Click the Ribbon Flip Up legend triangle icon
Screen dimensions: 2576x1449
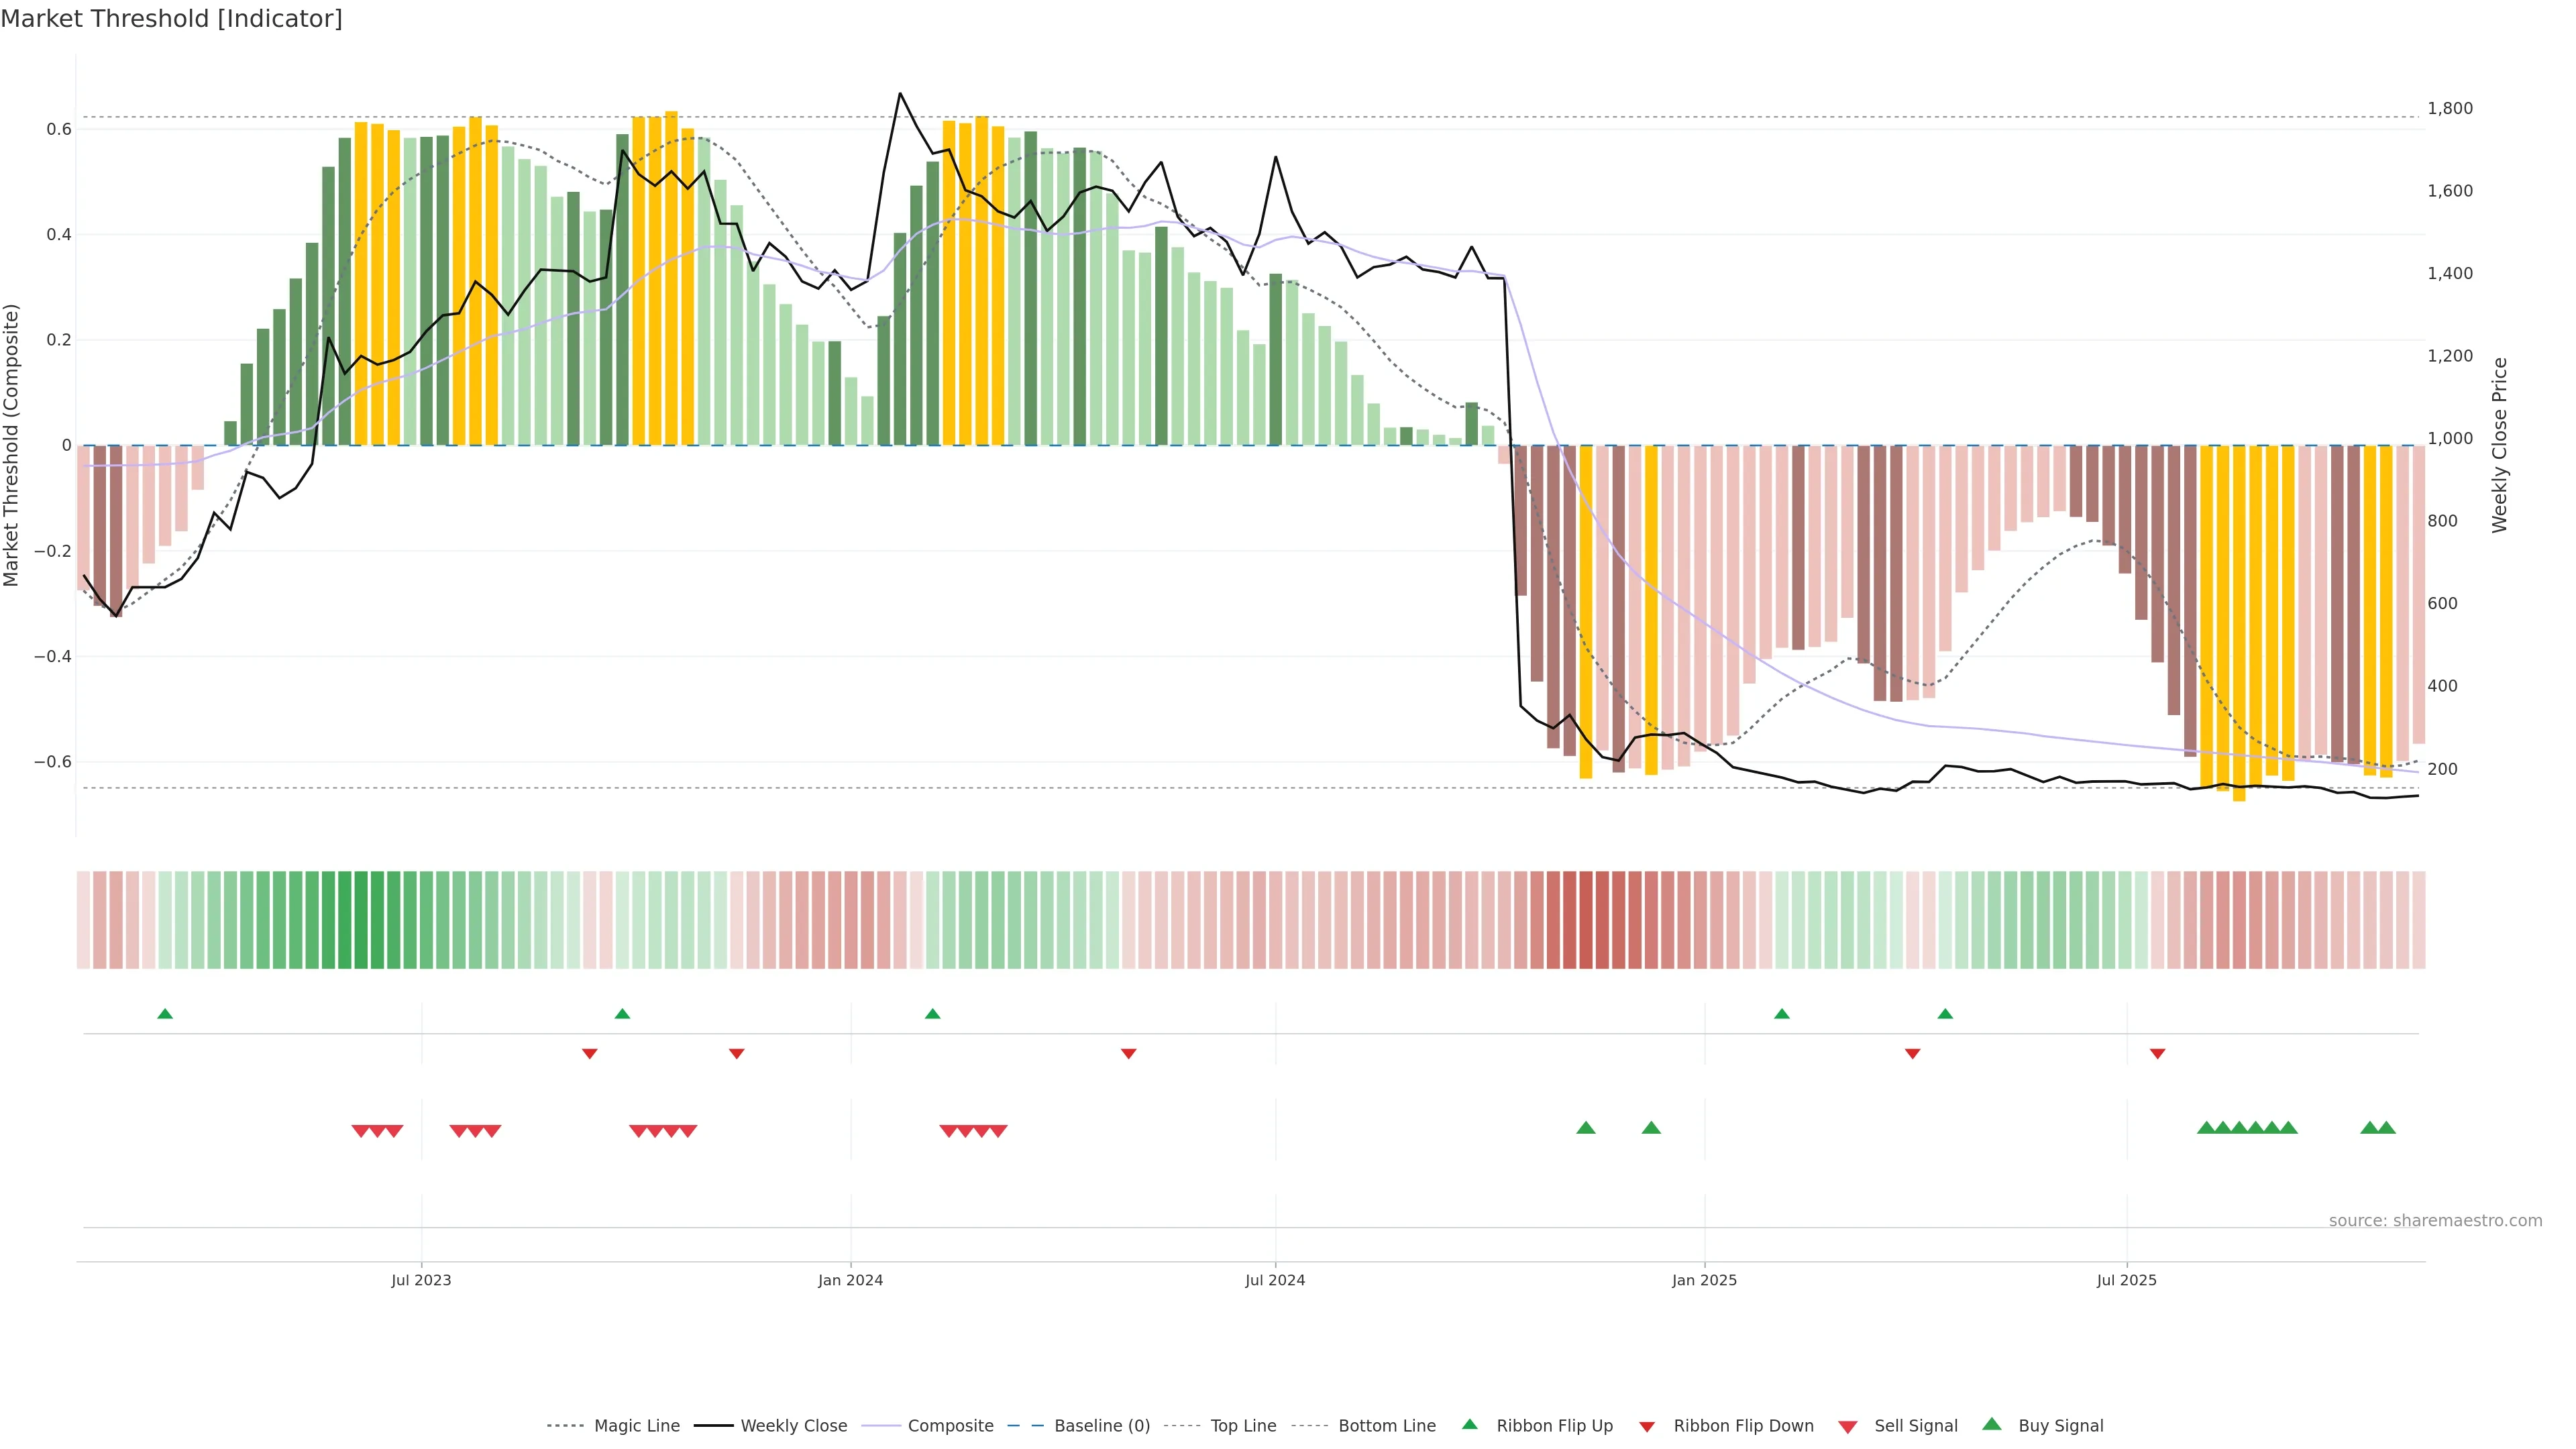coord(1469,1424)
